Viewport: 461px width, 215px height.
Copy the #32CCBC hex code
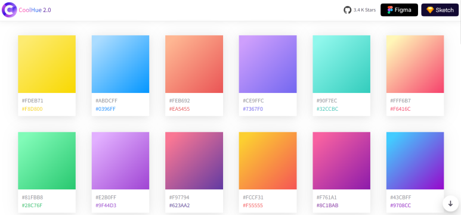tap(327, 109)
